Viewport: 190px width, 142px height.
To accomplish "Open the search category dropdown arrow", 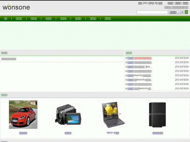I will point(182,12).
